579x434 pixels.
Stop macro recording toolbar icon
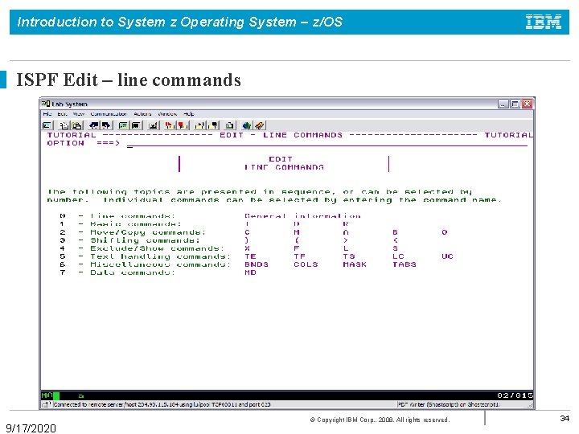point(183,125)
